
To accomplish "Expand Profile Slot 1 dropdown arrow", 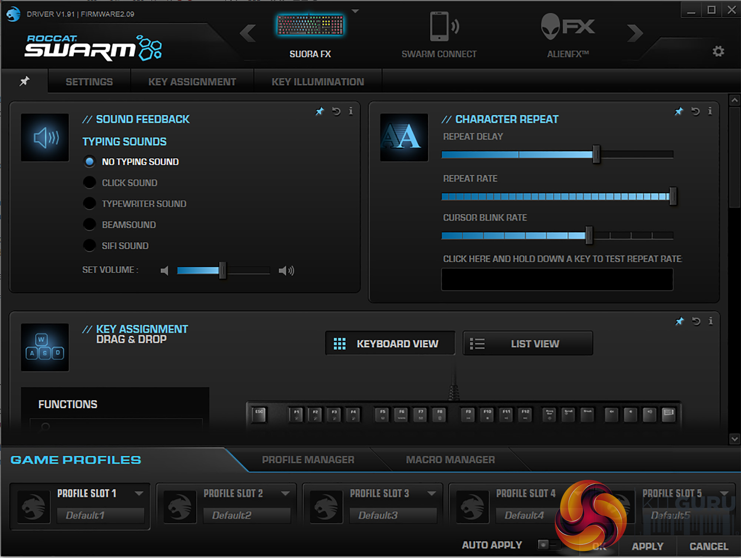I will coord(139,493).
